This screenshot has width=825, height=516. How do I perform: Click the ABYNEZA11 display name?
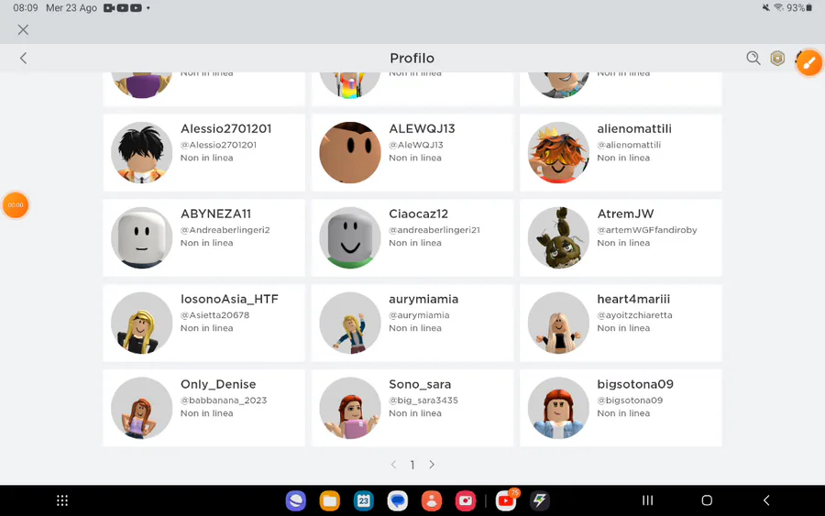(x=215, y=214)
